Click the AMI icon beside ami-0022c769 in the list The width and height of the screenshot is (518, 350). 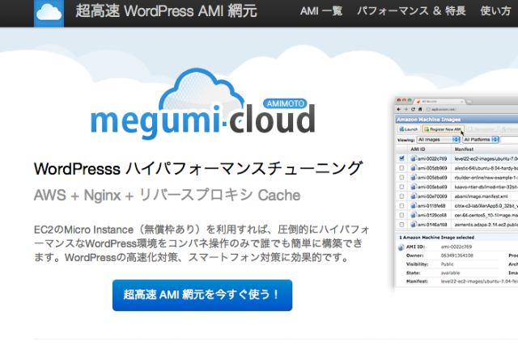click(x=413, y=158)
